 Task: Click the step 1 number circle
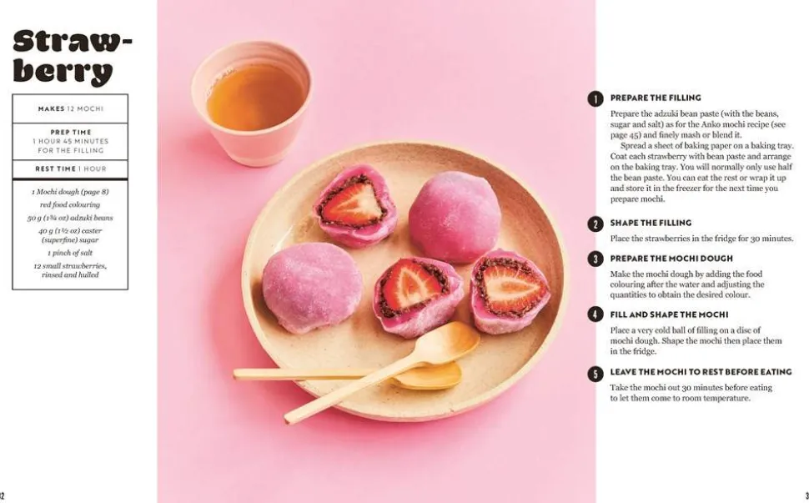tap(595, 98)
